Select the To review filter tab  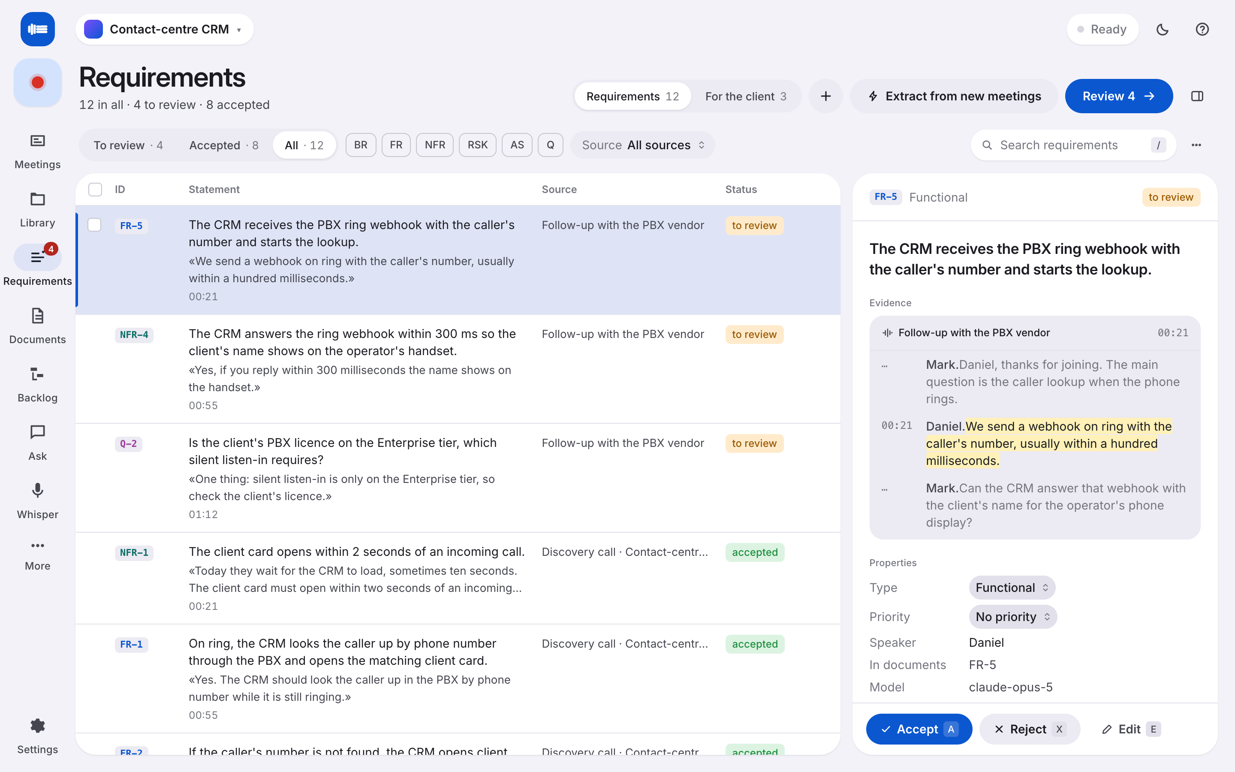(128, 145)
